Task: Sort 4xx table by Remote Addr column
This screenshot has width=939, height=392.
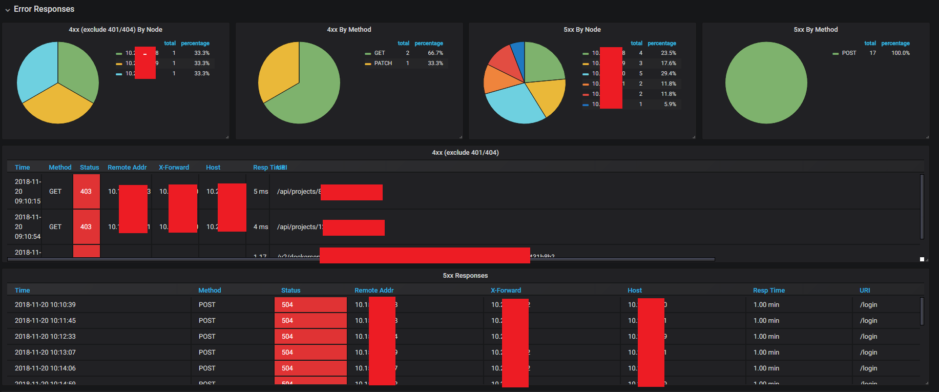Action: pyautogui.click(x=127, y=168)
